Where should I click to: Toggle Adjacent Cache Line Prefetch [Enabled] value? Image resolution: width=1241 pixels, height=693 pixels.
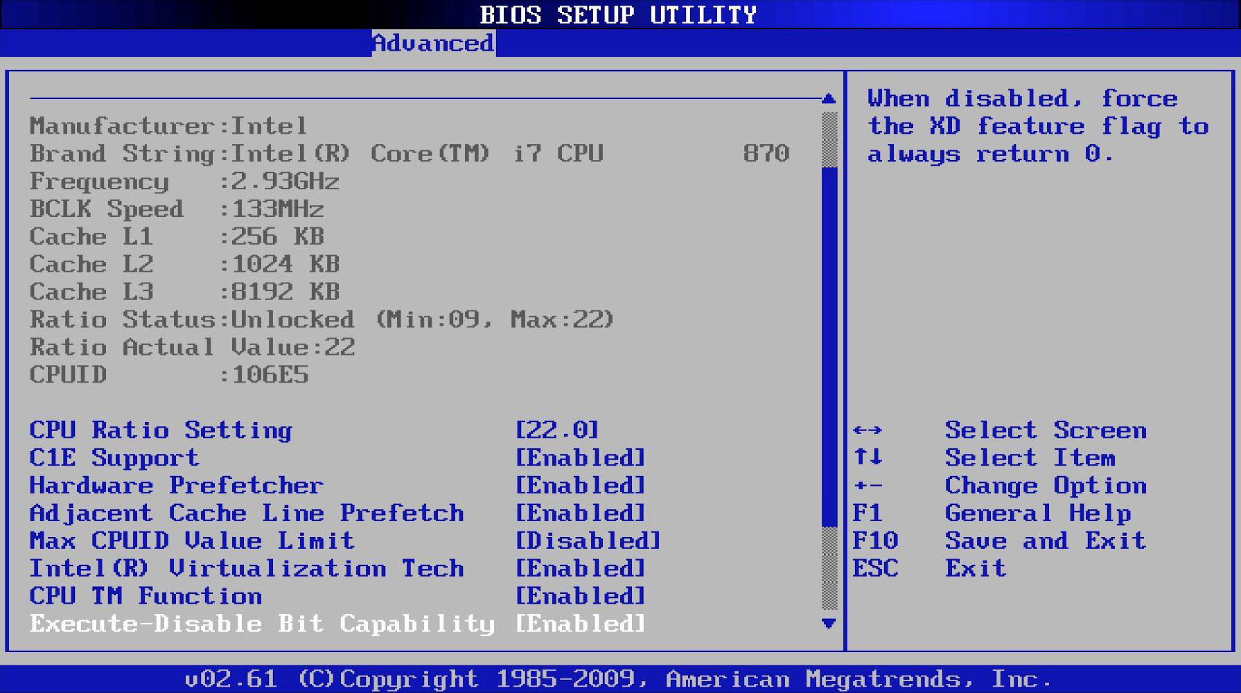[x=580, y=514]
